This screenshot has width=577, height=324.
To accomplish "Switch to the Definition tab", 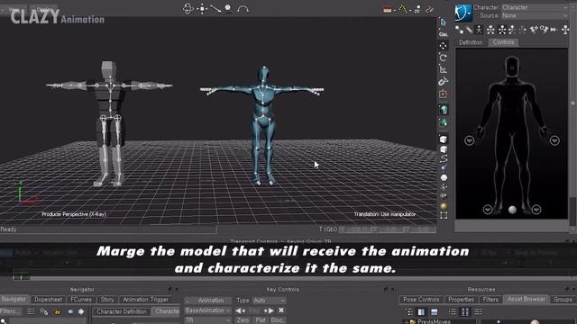I will point(471,42).
